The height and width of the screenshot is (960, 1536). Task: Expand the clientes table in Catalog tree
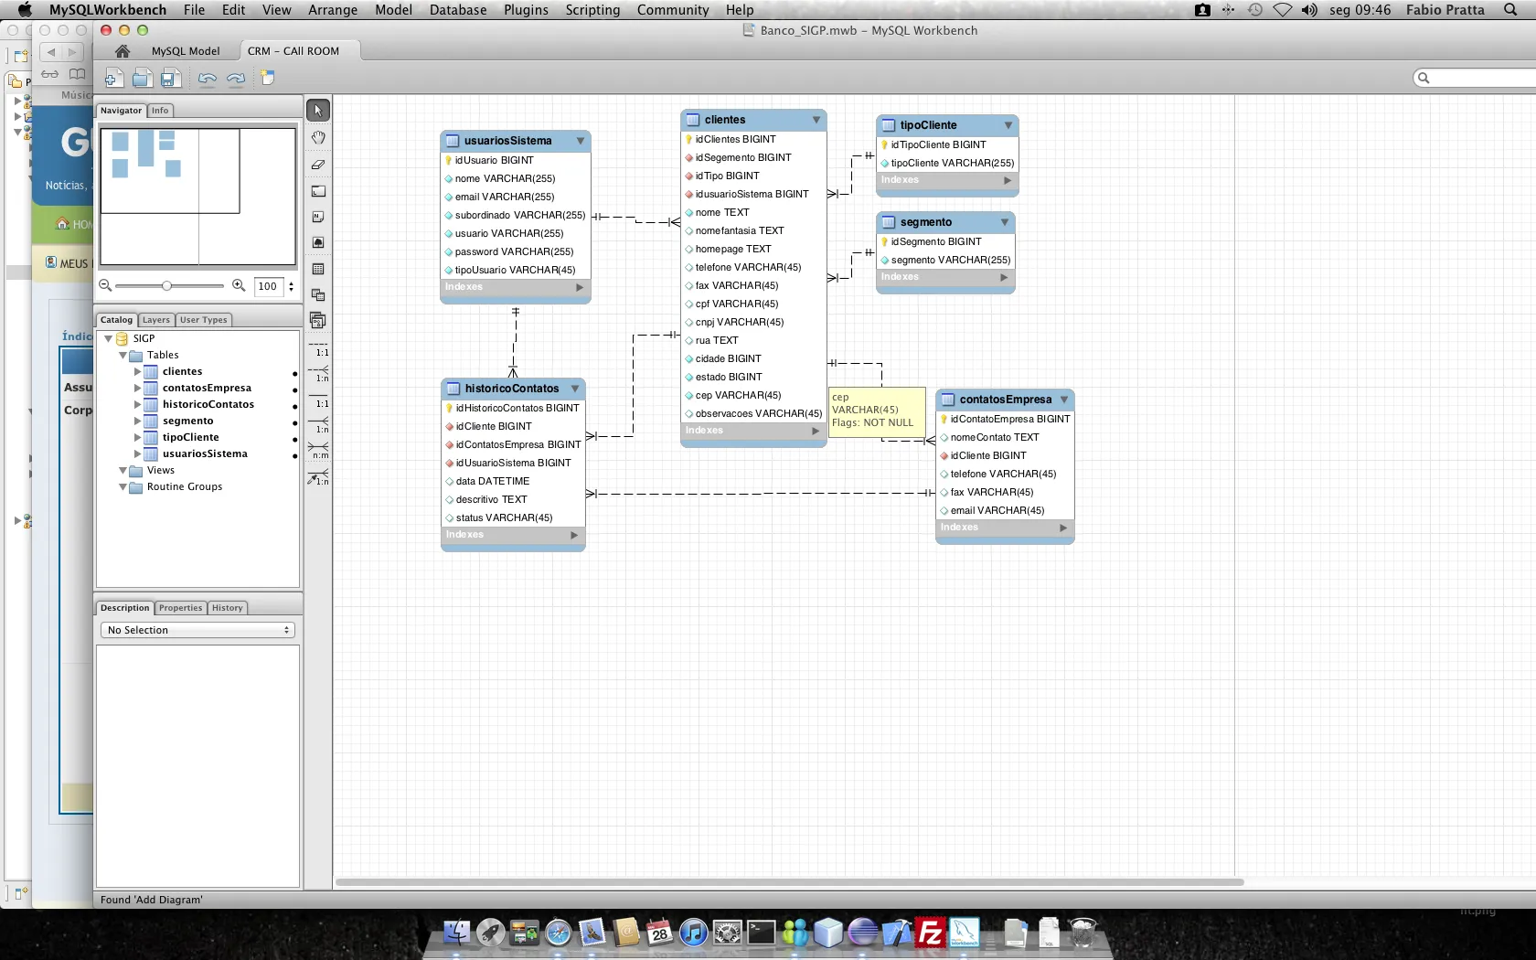[x=137, y=372]
